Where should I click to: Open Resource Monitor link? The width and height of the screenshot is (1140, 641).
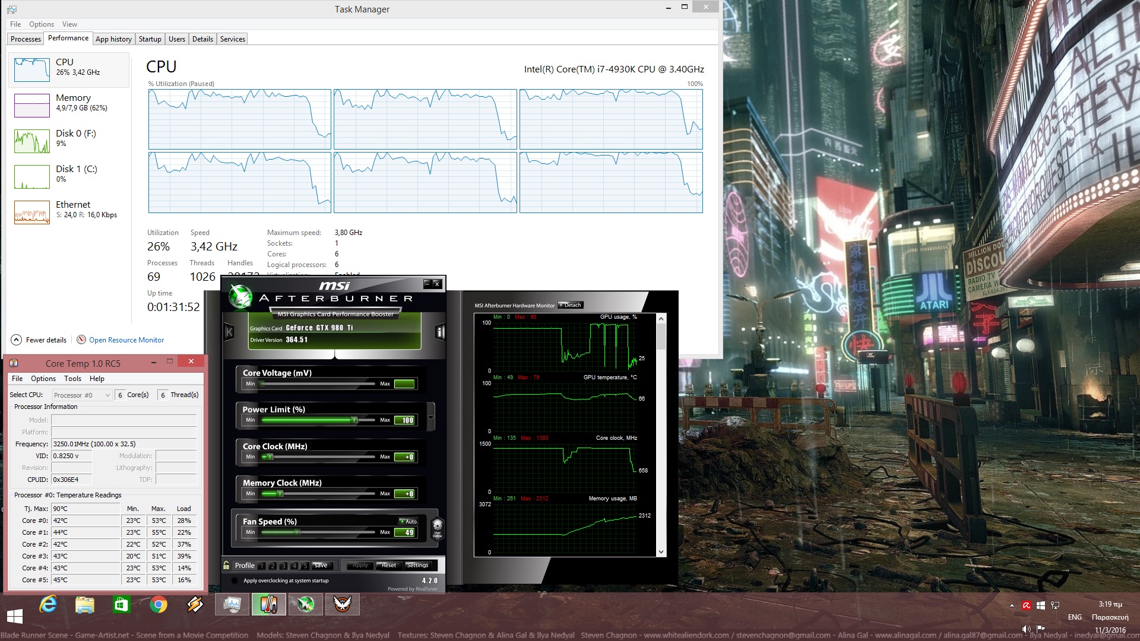point(126,340)
